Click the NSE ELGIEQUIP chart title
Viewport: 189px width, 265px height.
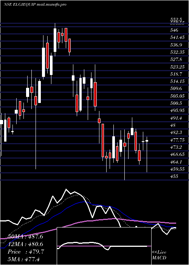click(x=35, y=5)
